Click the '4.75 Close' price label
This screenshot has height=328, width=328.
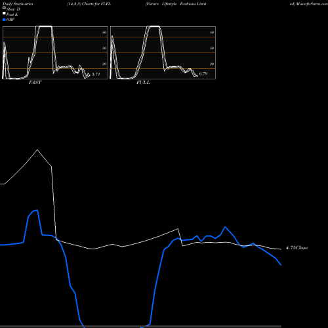tap(297, 248)
